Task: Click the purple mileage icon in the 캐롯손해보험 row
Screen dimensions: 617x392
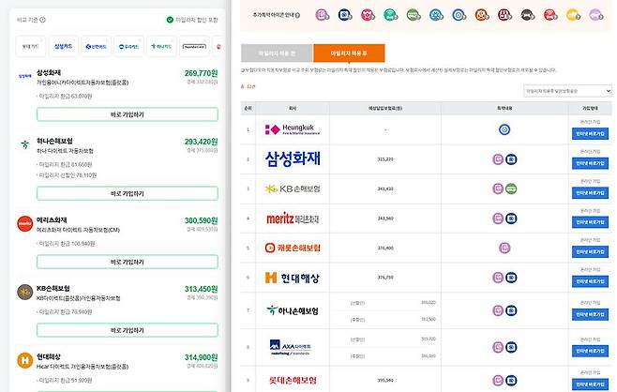Action: click(x=504, y=248)
